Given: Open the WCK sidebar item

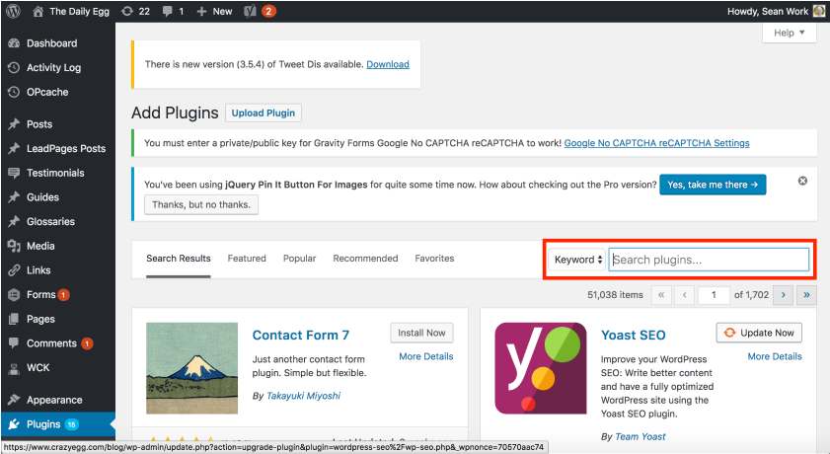Looking at the screenshot, I should (38, 368).
